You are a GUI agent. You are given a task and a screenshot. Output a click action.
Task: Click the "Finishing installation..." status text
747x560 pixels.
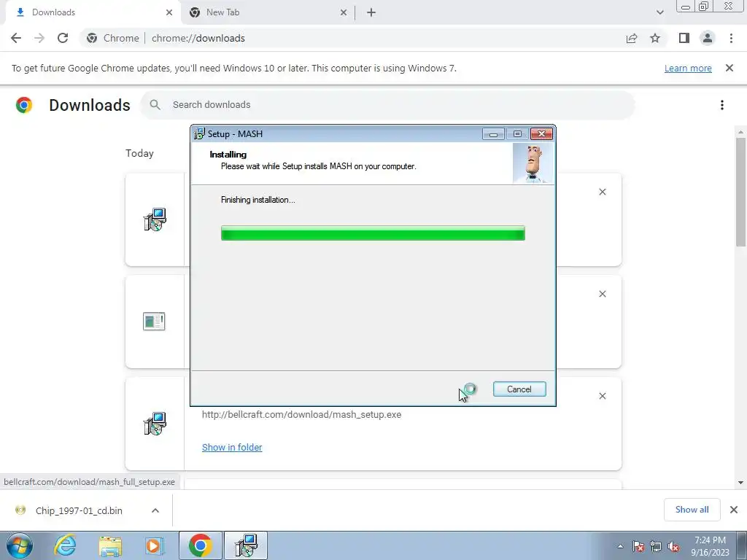[258, 200]
